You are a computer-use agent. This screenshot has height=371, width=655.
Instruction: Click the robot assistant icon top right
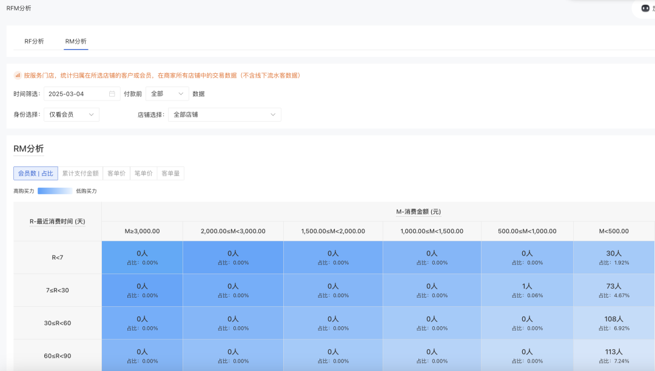(645, 8)
